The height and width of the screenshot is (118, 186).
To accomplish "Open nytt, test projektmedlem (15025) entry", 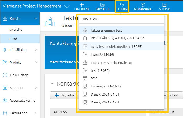I will coord(122,46).
